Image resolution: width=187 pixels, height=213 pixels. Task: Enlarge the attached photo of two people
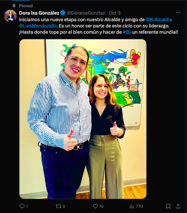pos(83,119)
